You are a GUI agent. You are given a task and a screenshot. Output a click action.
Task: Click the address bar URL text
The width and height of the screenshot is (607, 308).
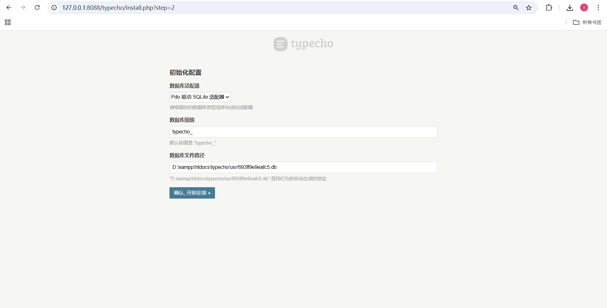(118, 8)
